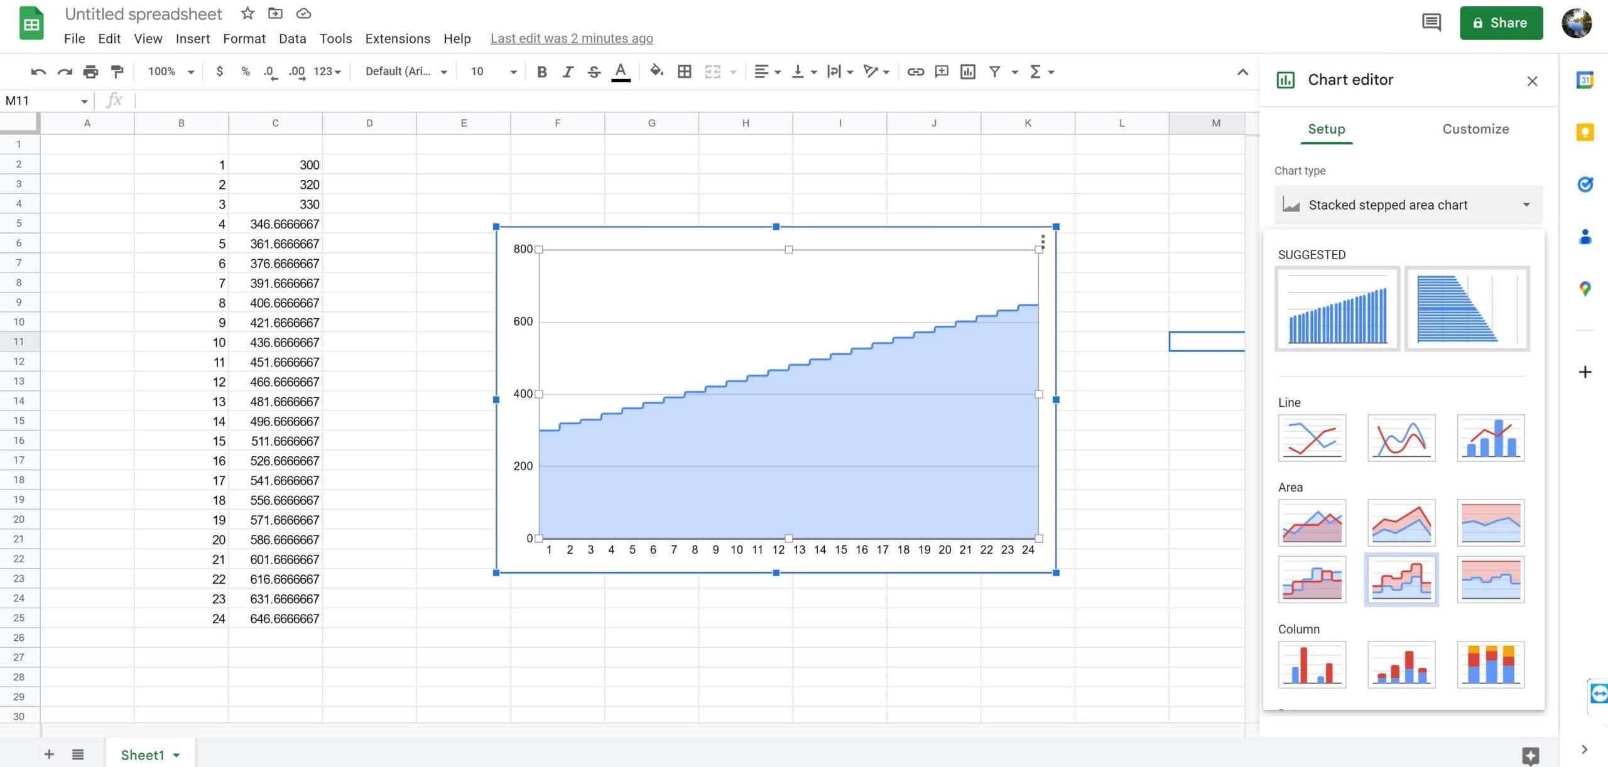Insert a new chart
1608x767 pixels.
tap(967, 72)
